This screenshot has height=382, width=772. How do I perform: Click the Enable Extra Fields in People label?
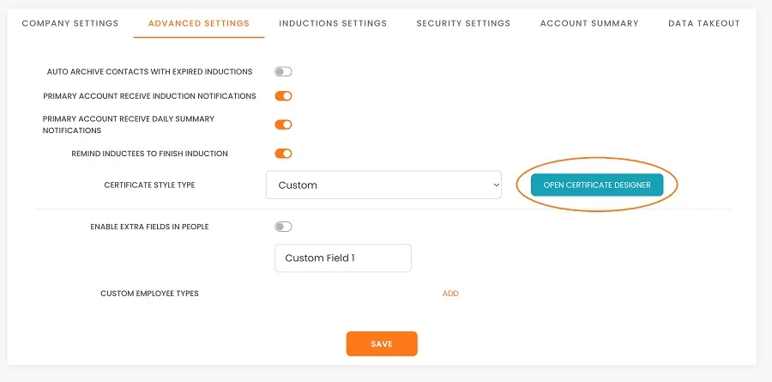(149, 227)
